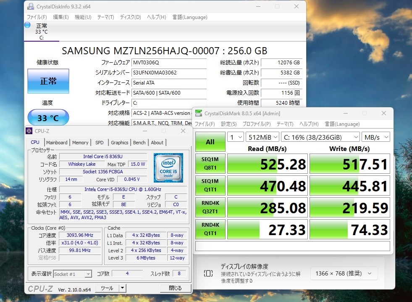
Task: Open ディスク(D) menu in CrystalDiskInfo
Action: (x=131, y=17)
